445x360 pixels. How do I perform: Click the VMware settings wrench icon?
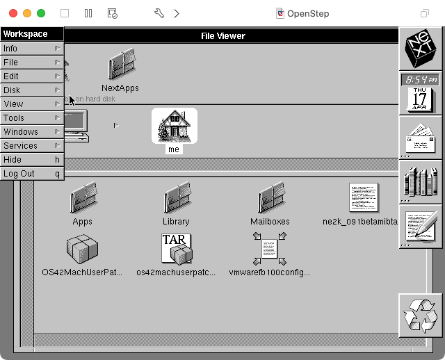pos(159,13)
